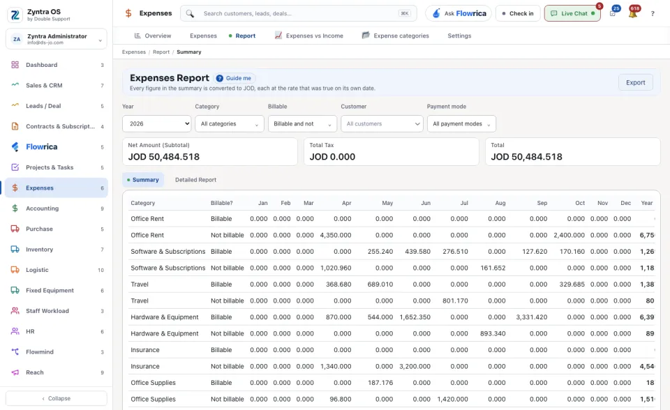Open the Purchase truck icon

15,229
